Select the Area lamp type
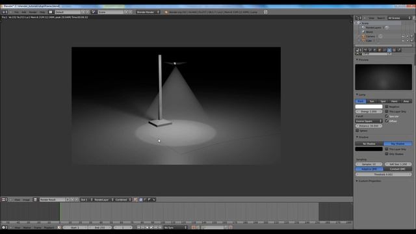The image size is (416, 234). click(406, 101)
